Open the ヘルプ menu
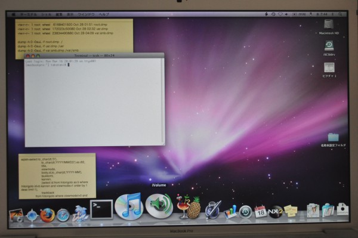This screenshot has width=358, height=238. coord(104,14)
